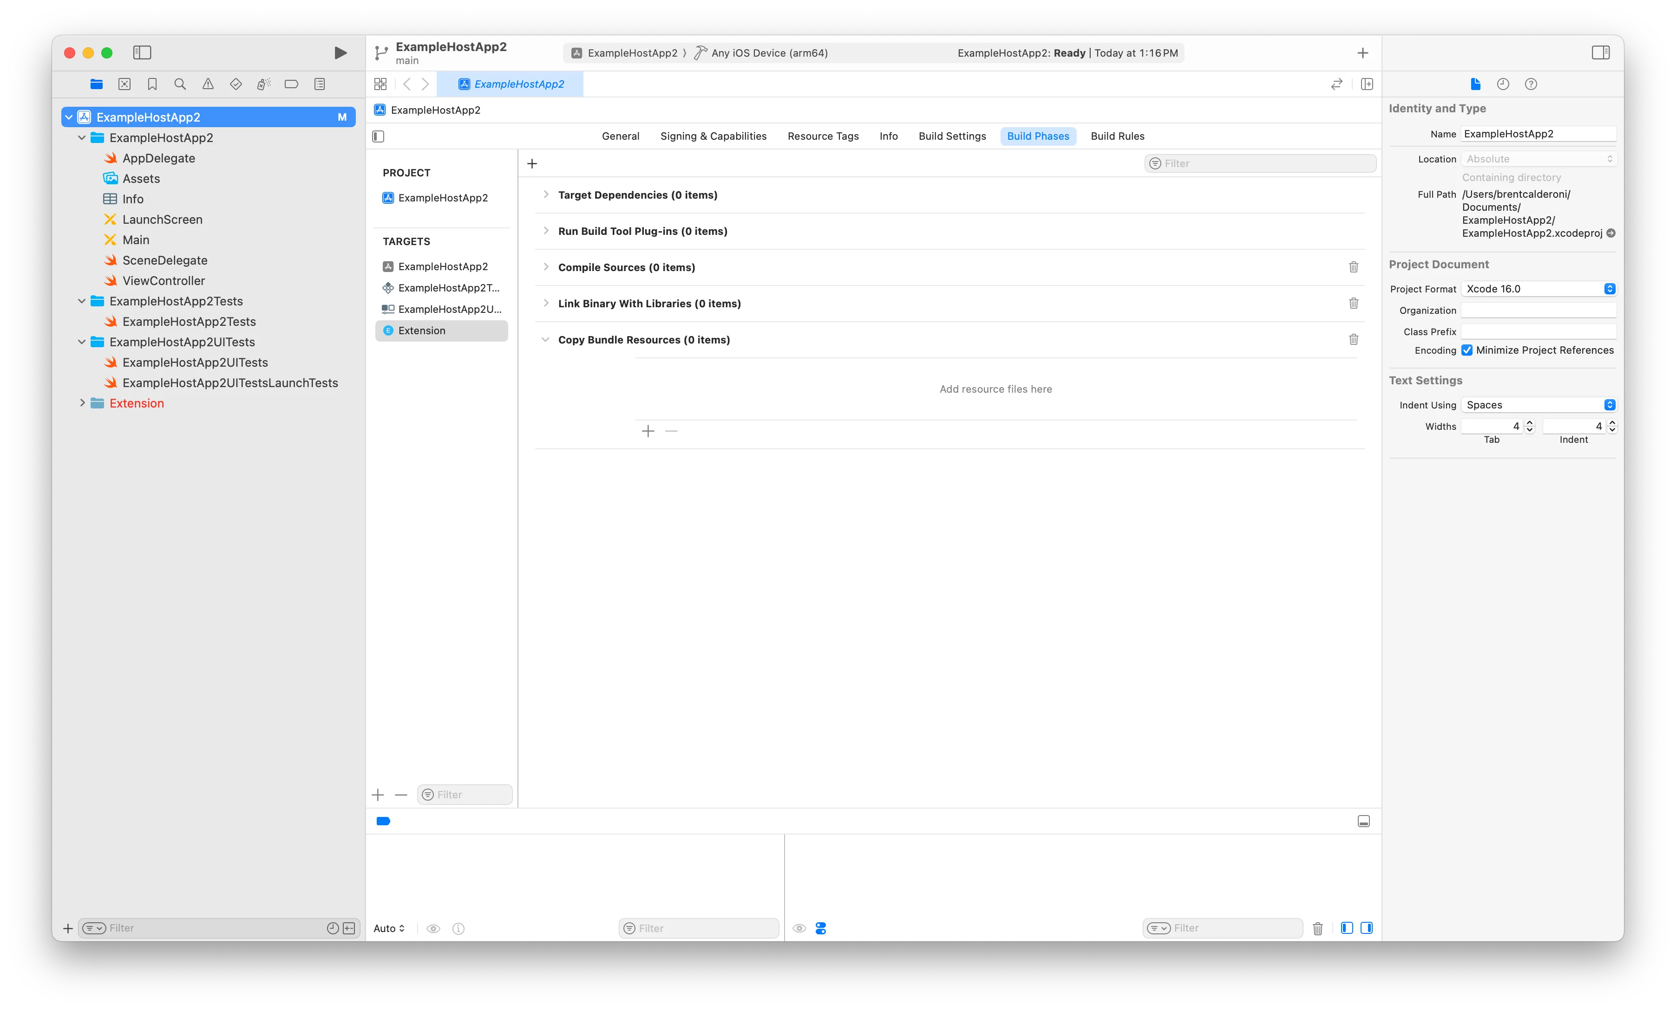The width and height of the screenshot is (1676, 1010).
Task: Delete the Compile Sources phase with trash icon
Action: coord(1354,267)
